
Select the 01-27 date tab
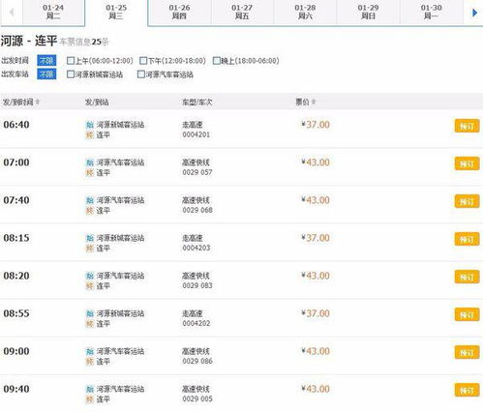pyautogui.click(x=242, y=12)
